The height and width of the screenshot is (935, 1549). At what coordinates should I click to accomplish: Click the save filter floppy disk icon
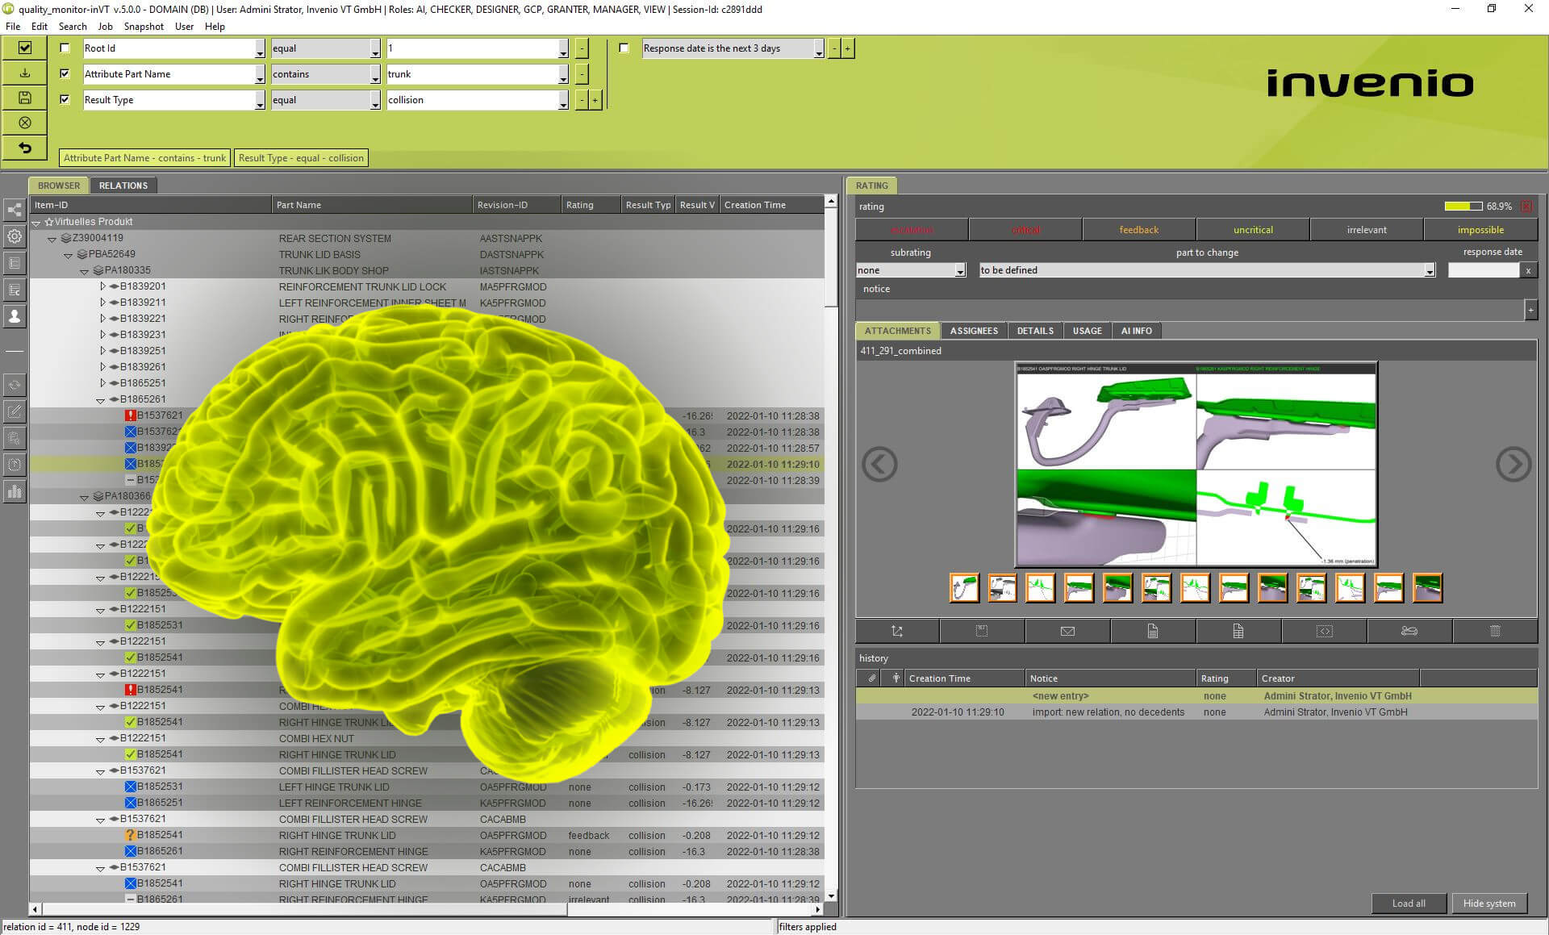point(25,98)
